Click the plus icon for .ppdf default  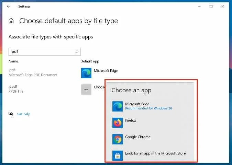86,90
